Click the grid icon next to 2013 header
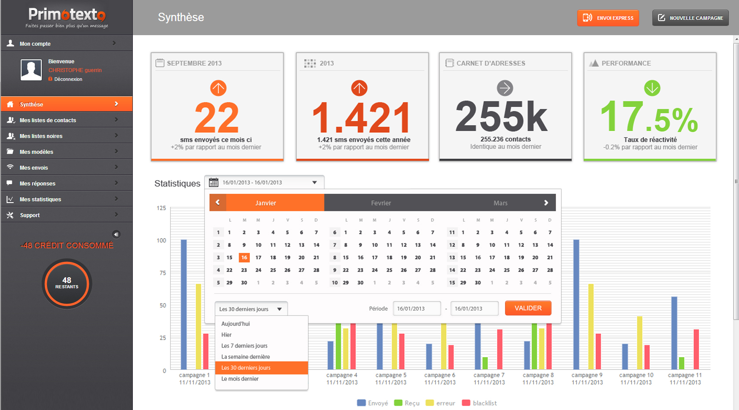 click(x=310, y=63)
